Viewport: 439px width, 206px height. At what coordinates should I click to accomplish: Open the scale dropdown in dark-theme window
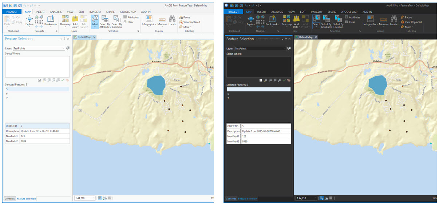click(x=315, y=198)
